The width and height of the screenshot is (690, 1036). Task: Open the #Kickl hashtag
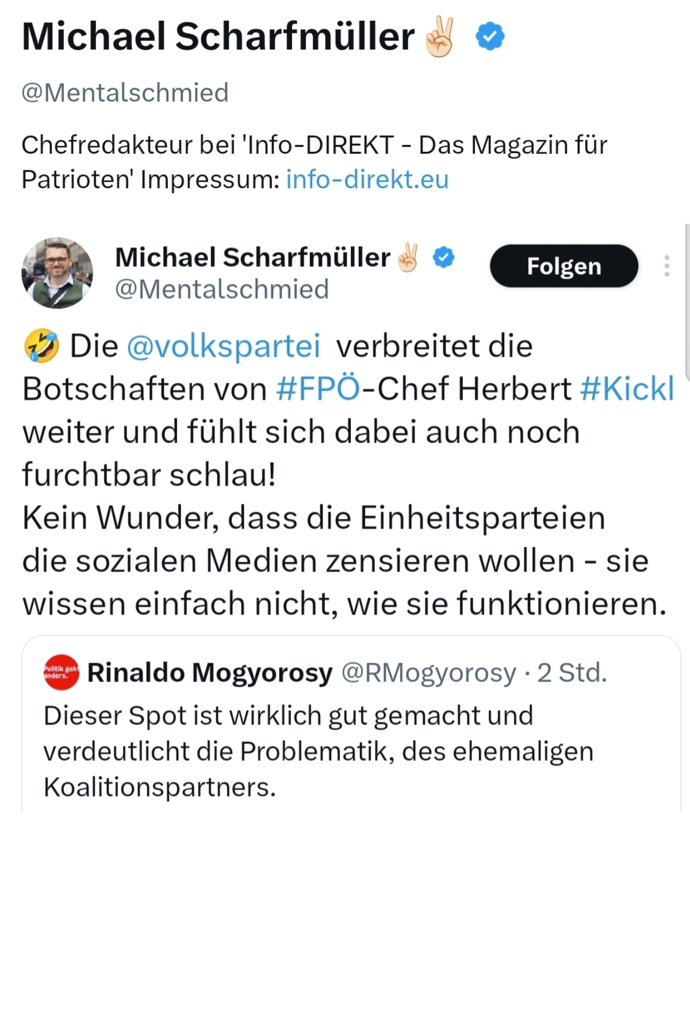[x=627, y=389]
